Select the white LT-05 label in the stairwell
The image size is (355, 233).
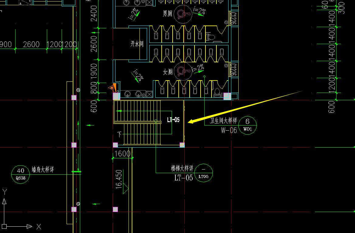coord(173,120)
